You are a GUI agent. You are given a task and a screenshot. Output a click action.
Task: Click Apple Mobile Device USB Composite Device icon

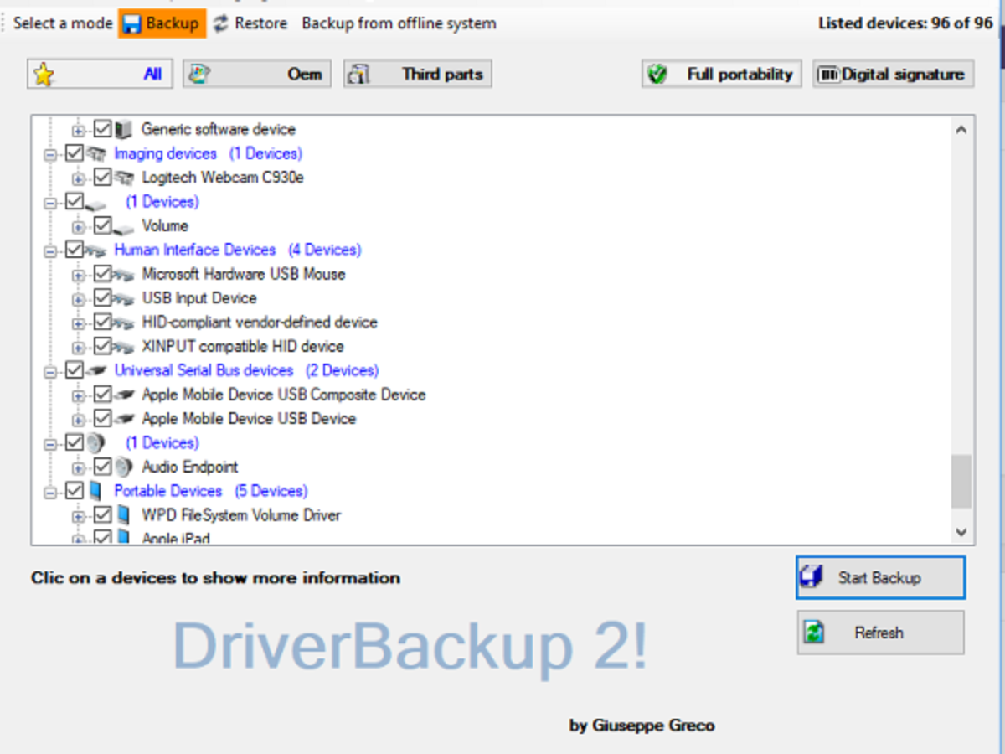(x=124, y=395)
